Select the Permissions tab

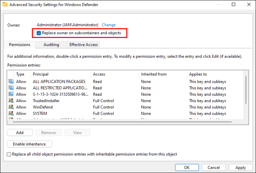point(20,45)
